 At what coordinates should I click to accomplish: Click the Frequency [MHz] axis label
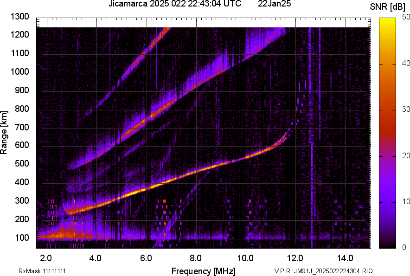point(203,270)
